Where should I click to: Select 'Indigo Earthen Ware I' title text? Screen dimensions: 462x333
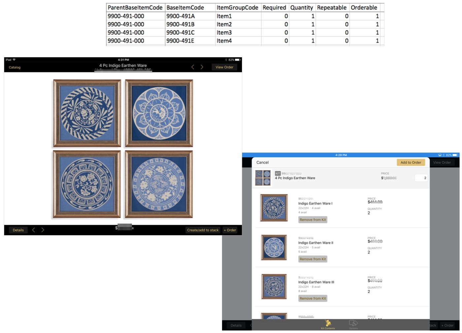315,204
